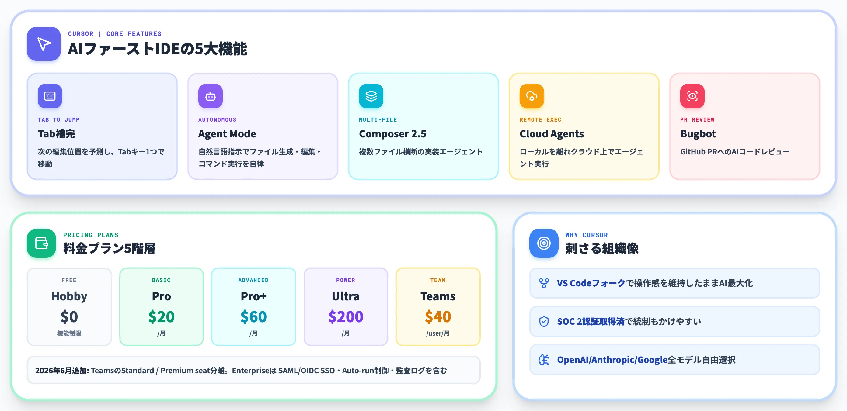This screenshot has height=411, width=847.
Task: Click the PRICING PLANS label
Action: click(x=91, y=235)
